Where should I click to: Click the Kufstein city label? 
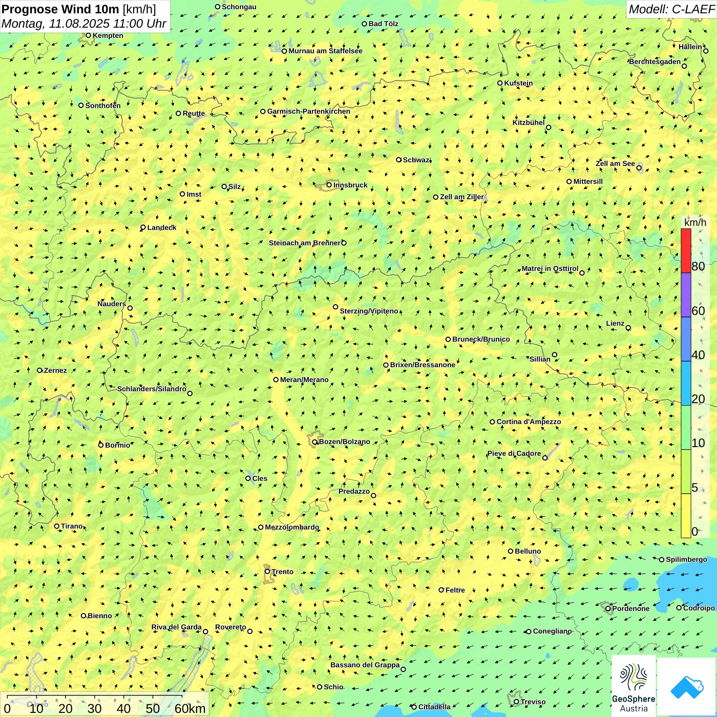click(x=518, y=83)
